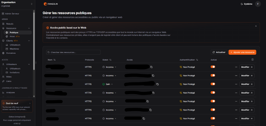Click the Pangolin logo
The height and width of the screenshot is (126, 266).
click(51, 4)
